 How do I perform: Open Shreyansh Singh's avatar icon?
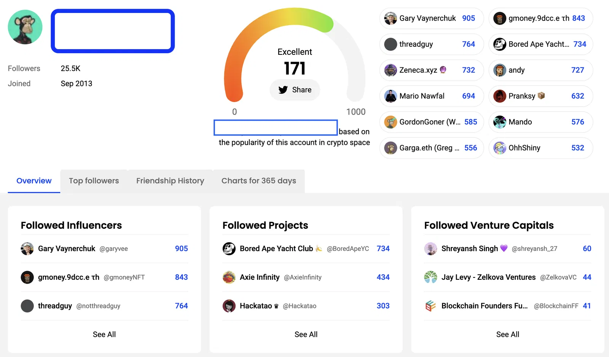point(431,249)
